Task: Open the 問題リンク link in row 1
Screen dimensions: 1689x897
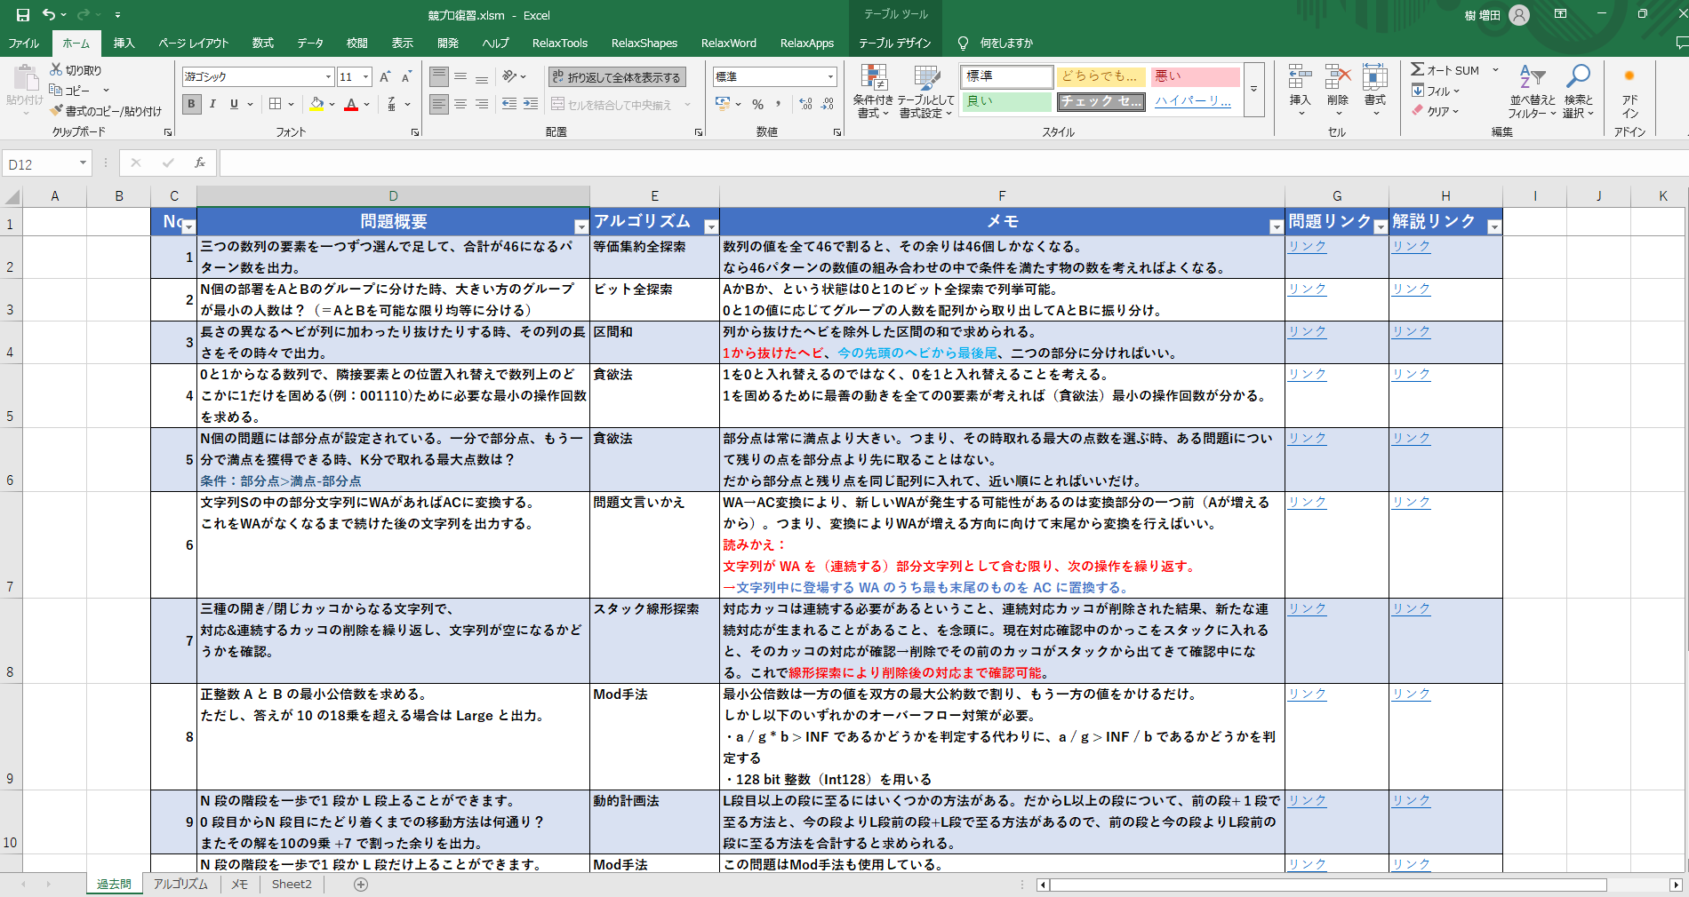Action: [1307, 247]
